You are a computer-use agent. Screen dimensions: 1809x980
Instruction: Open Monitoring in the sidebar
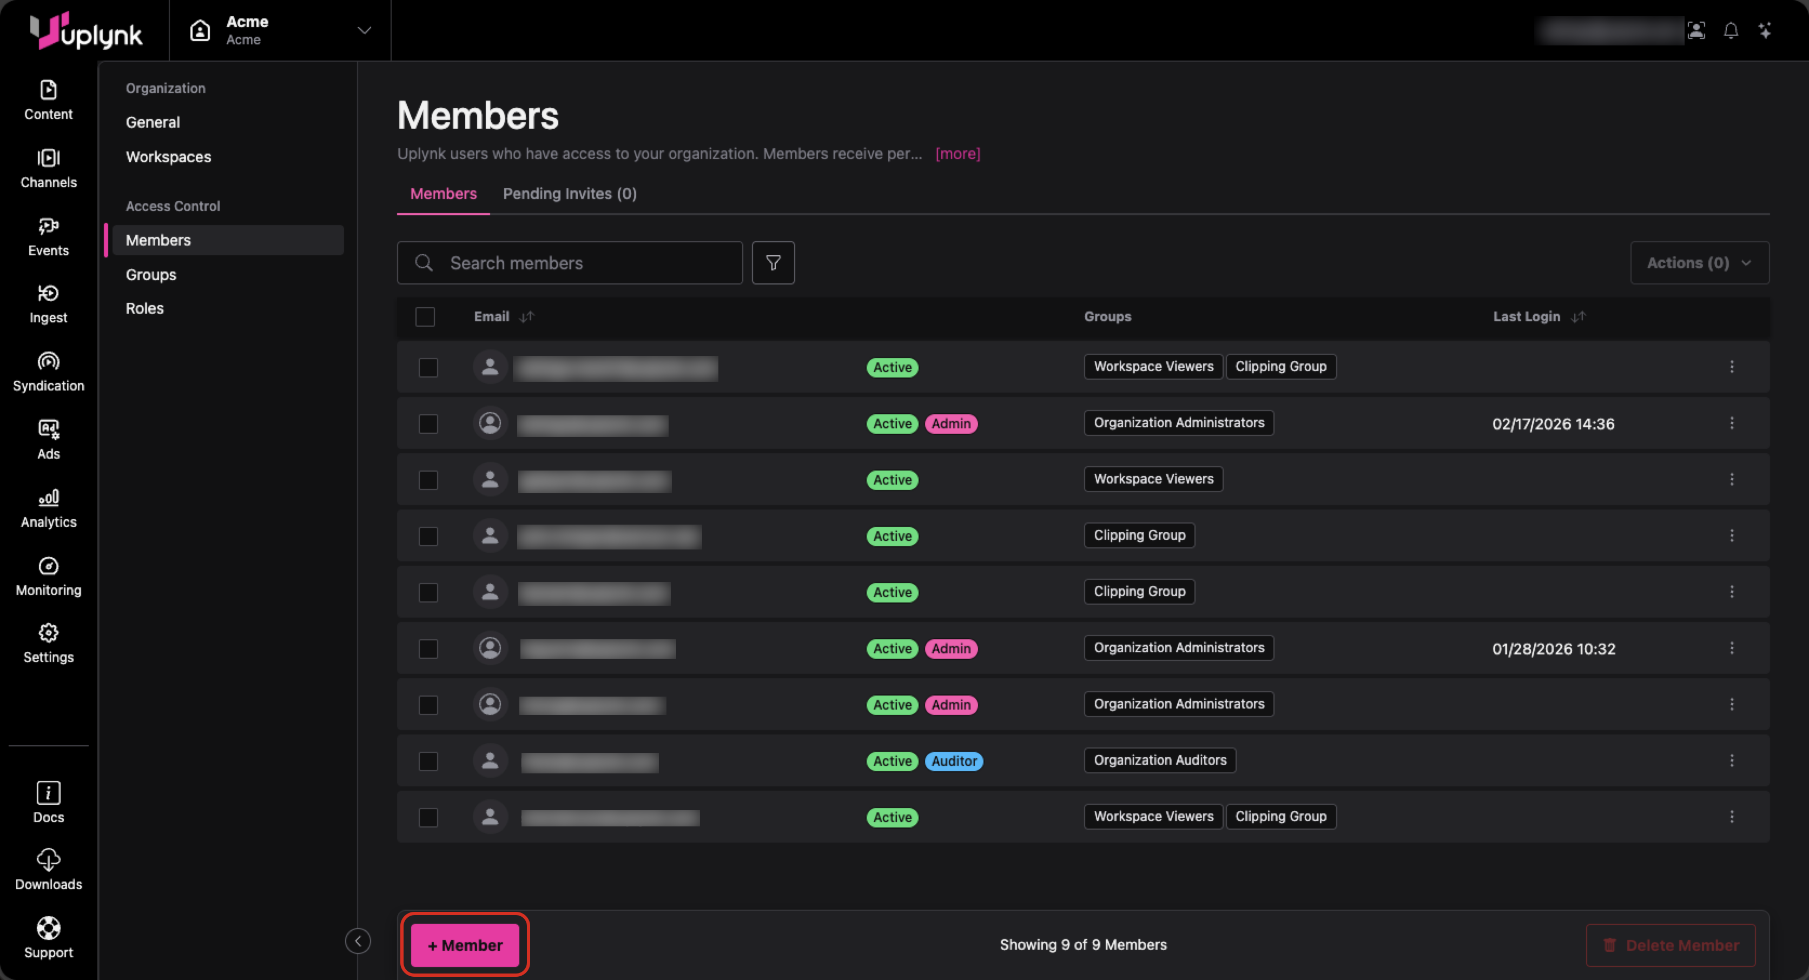click(48, 577)
